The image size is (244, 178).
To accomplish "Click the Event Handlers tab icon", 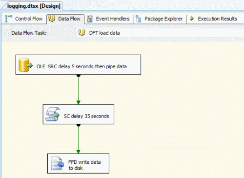I will (90, 19).
